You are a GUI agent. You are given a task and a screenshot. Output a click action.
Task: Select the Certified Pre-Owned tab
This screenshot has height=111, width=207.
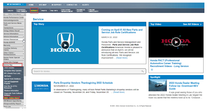click(22, 11)
